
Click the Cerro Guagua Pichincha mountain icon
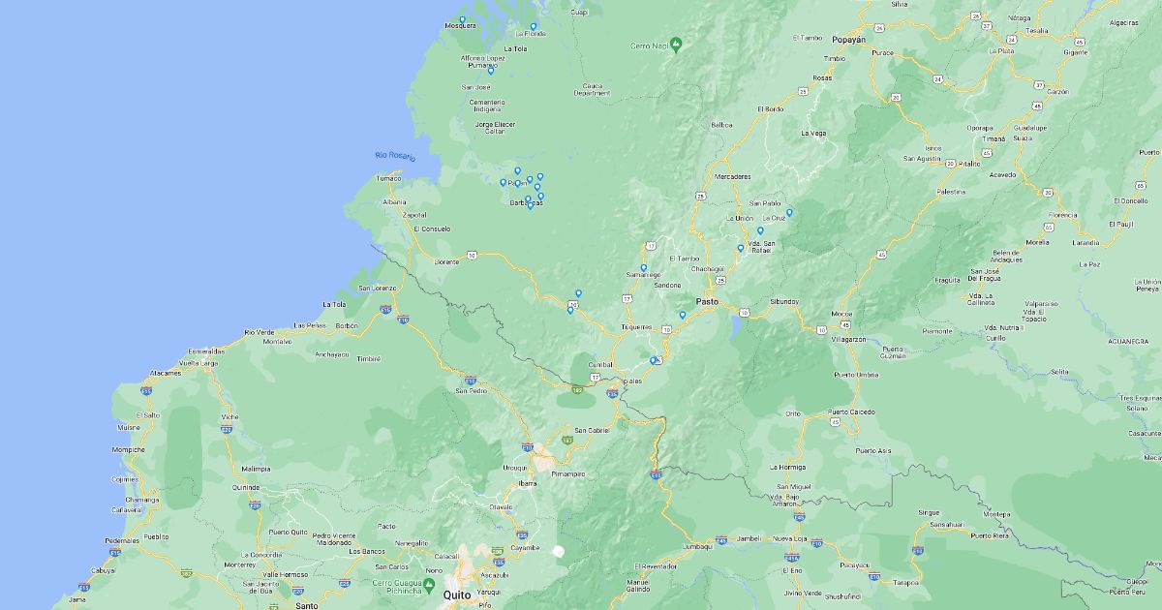coord(427,583)
